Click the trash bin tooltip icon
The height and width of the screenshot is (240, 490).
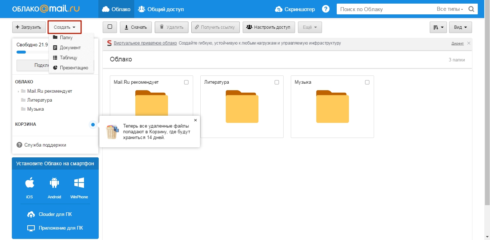(112, 132)
